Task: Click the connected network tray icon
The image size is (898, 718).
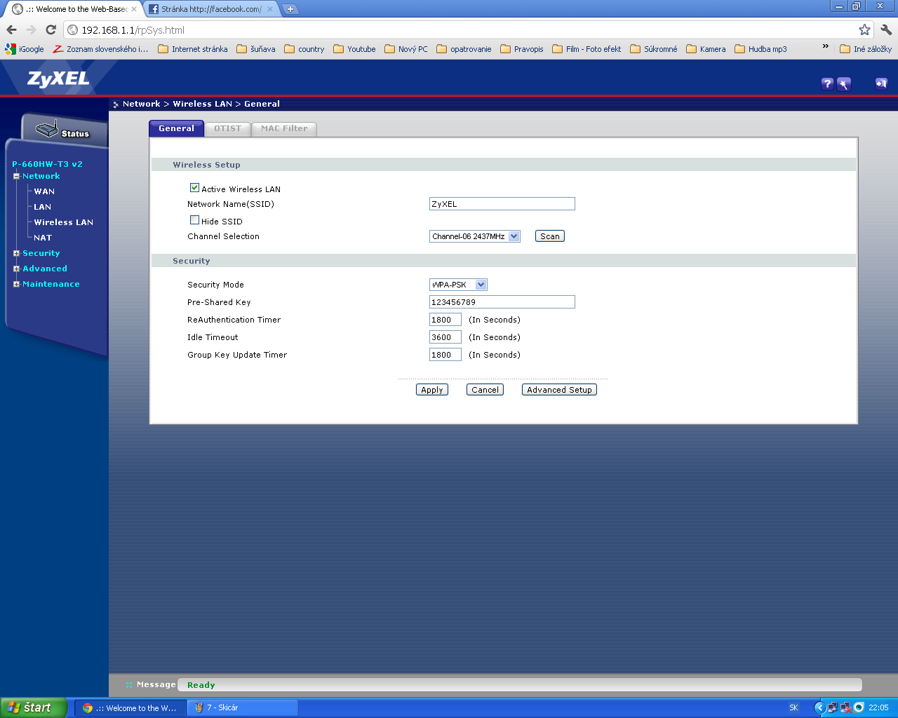Action: (x=832, y=707)
